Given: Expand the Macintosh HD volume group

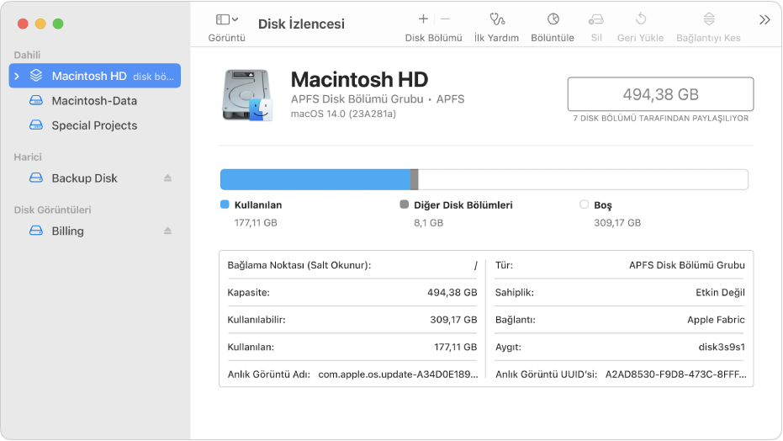Looking at the screenshot, I should pyautogui.click(x=17, y=76).
